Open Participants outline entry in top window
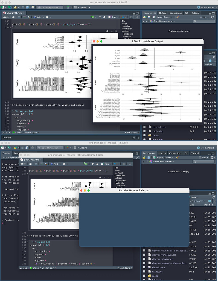This screenshot has height=281, width=218. pos(128,34)
